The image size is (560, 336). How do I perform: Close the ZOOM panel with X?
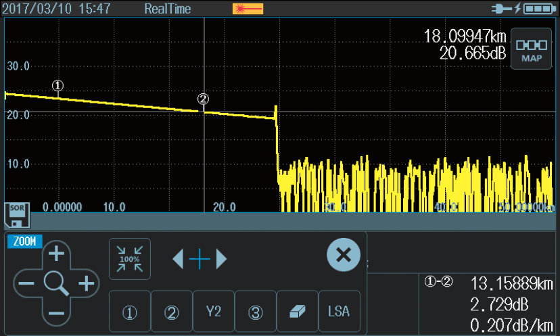click(343, 255)
